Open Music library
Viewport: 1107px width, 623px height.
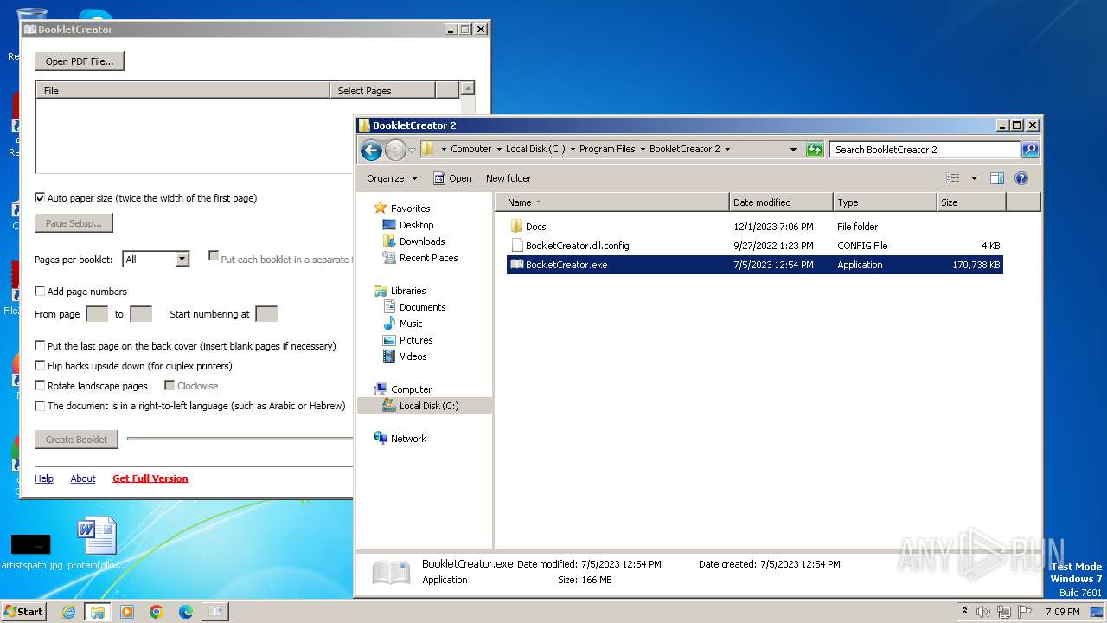point(411,324)
